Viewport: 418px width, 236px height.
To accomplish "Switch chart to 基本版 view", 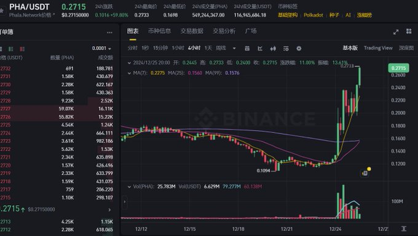I will coord(350,48).
